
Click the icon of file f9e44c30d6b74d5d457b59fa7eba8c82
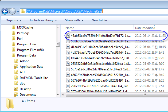pyautogui.click(x=68, y=58)
